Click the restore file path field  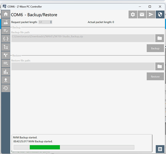pyautogui.click(x=83, y=67)
